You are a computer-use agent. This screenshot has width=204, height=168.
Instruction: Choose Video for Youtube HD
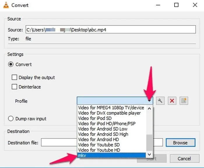[111, 150]
